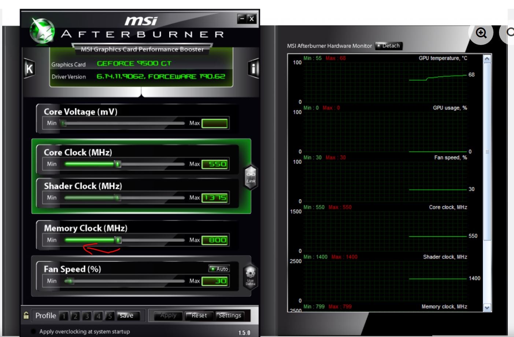The width and height of the screenshot is (514, 337).
Task: Click the Core Clock slider handle
Action: [118, 164]
